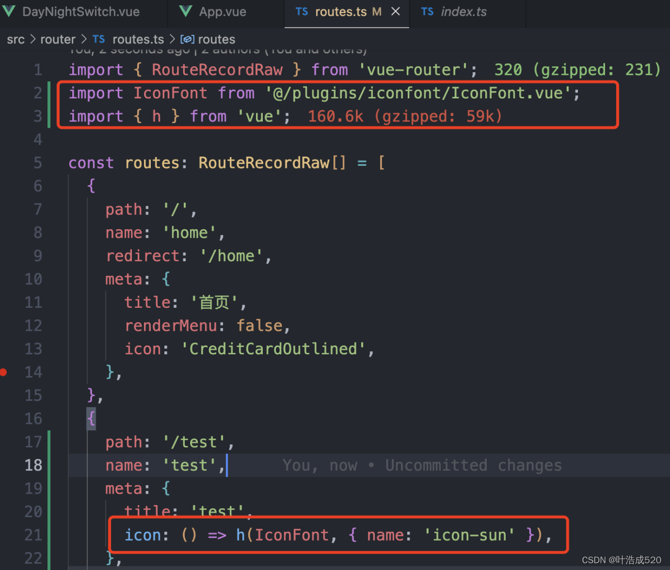Click 'IconFont' inside the h() call
670x570 pixels.
292,535
